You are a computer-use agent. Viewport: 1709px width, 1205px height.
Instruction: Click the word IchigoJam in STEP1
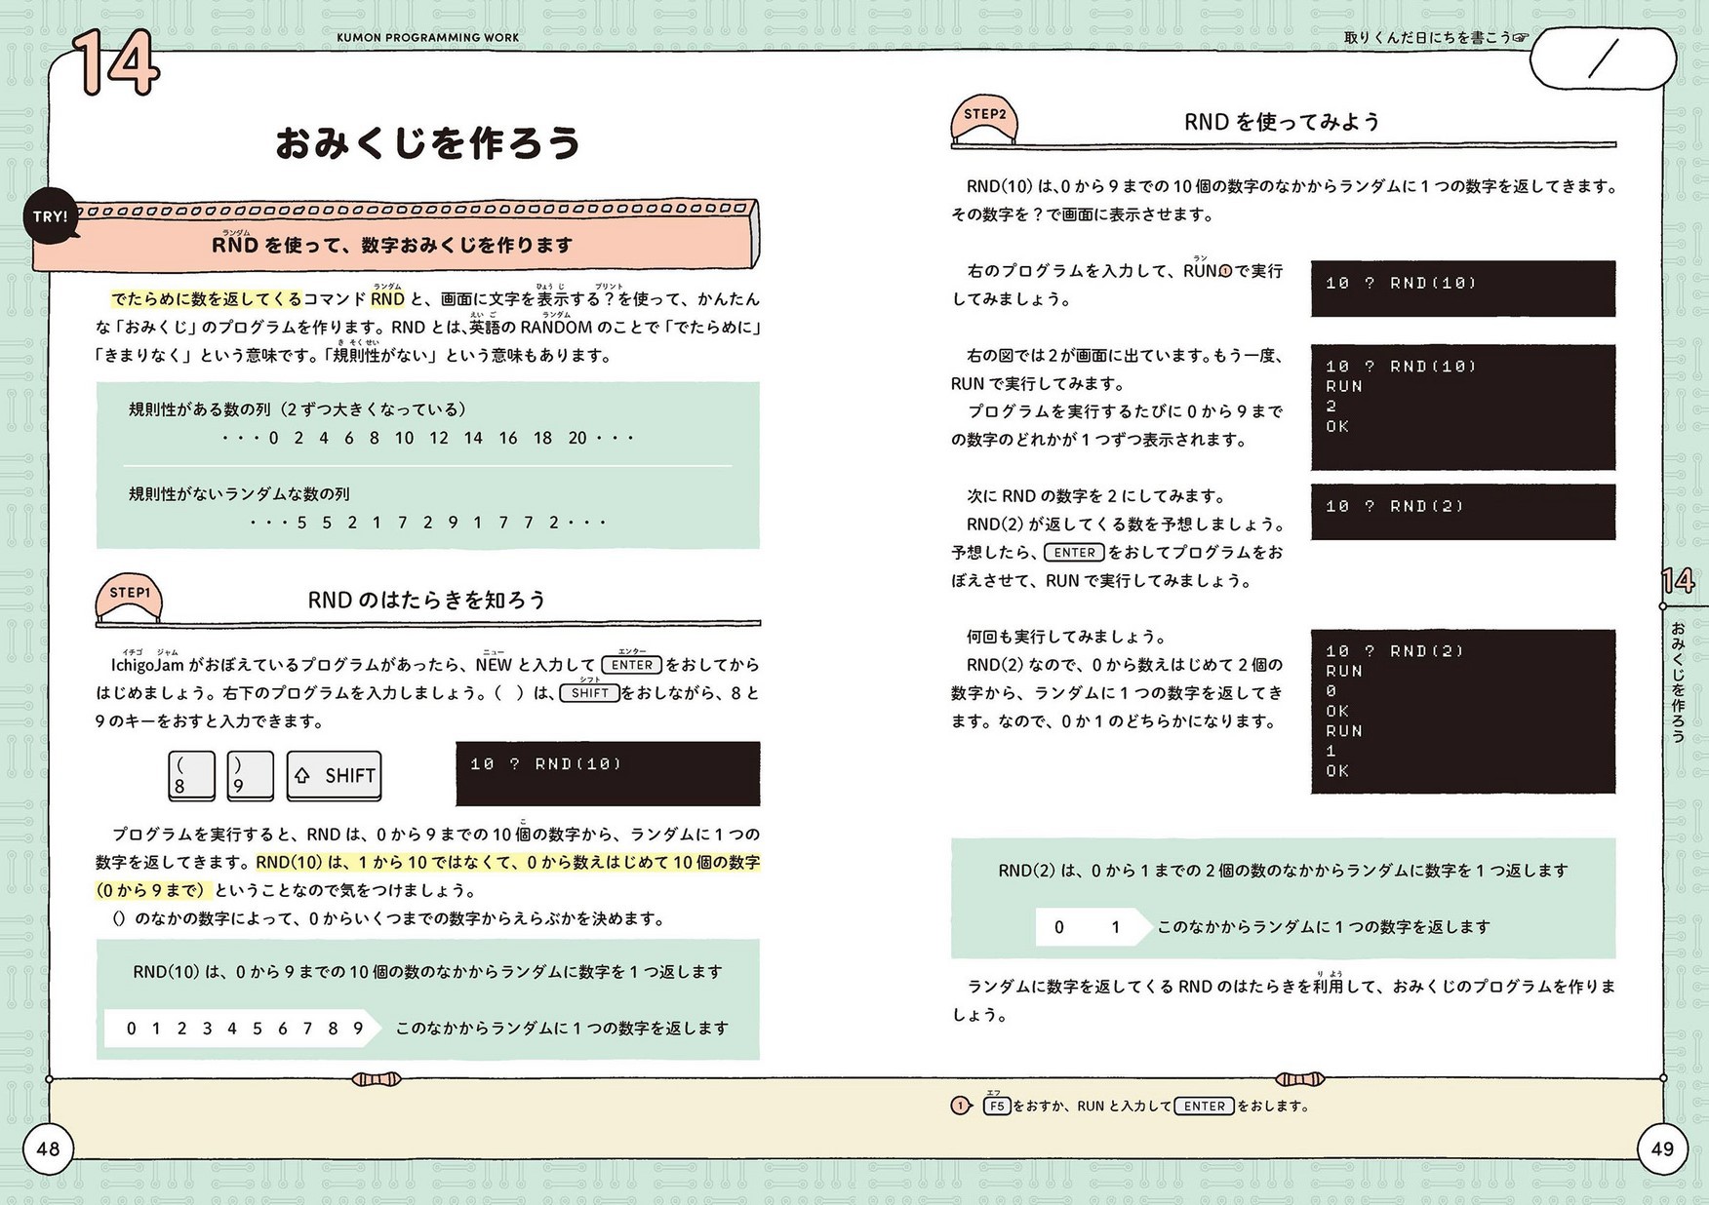tap(146, 665)
